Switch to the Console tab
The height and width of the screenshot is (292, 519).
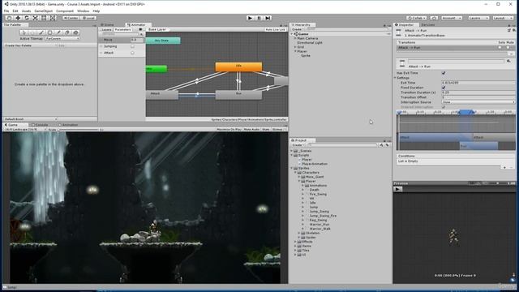(x=40, y=125)
